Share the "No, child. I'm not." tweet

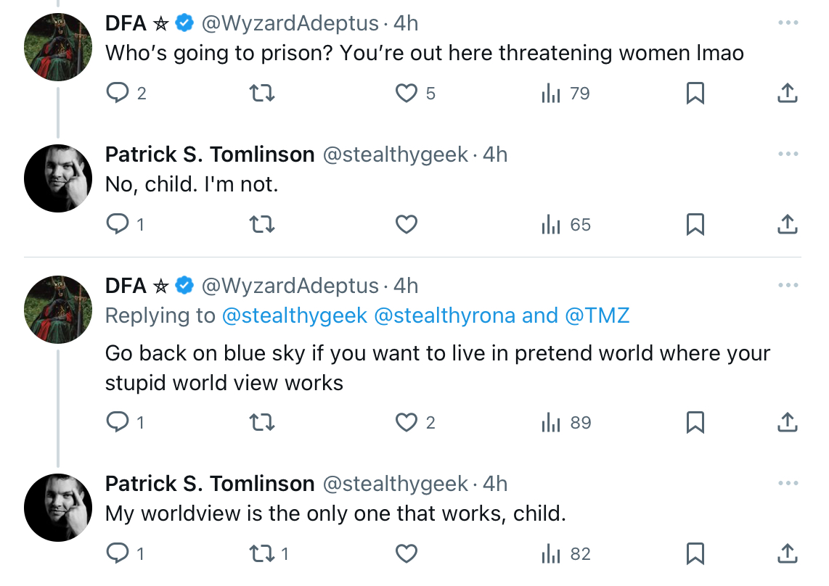787,225
